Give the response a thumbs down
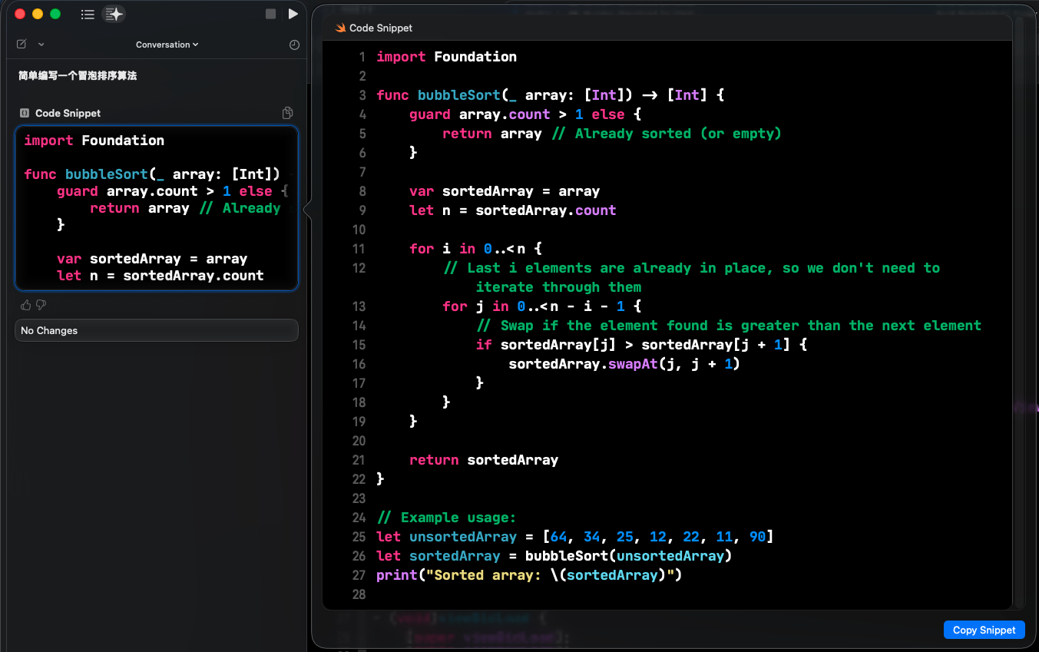The image size is (1039, 652). (41, 305)
